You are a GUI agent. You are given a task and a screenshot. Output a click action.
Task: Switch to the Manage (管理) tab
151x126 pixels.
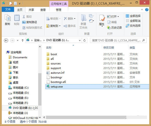coord(59,10)
